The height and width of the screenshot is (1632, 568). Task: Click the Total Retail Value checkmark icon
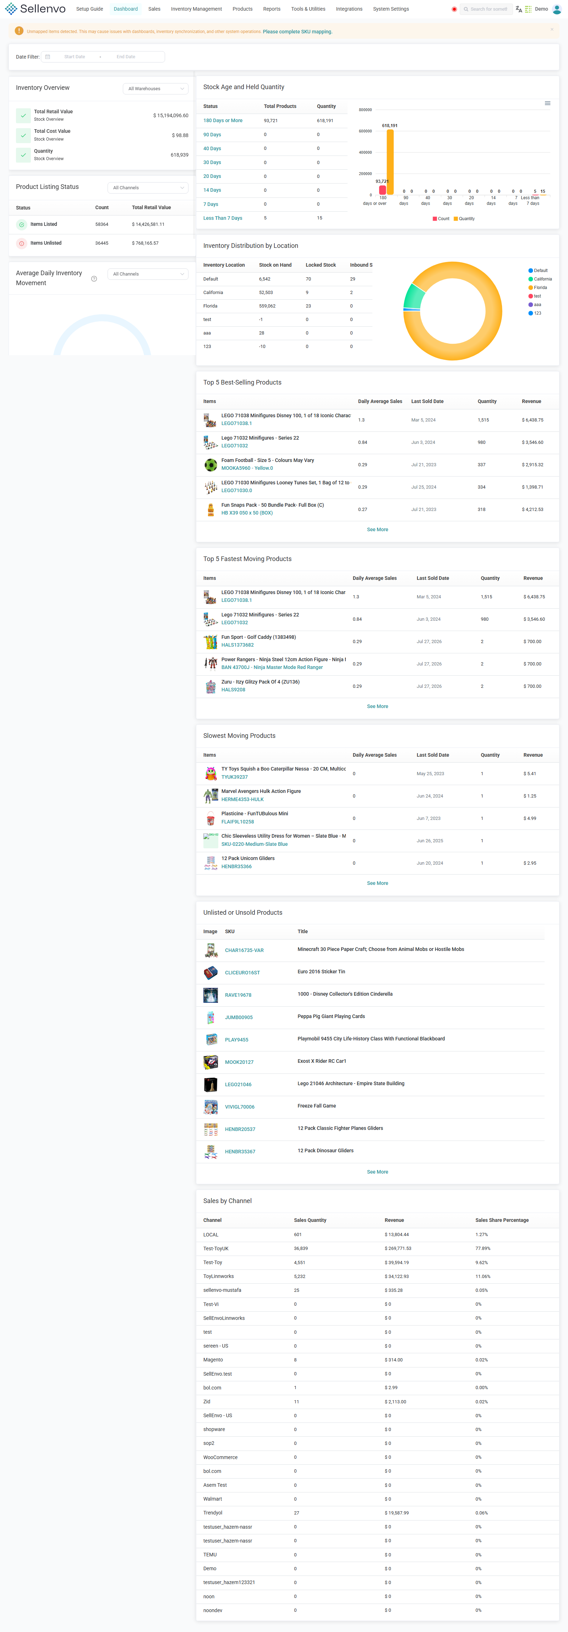(x=23, y=115)
